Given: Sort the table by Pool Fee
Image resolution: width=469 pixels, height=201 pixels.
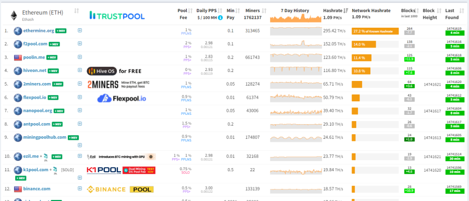Looking at the screenshot, I should tap(190, 11).
